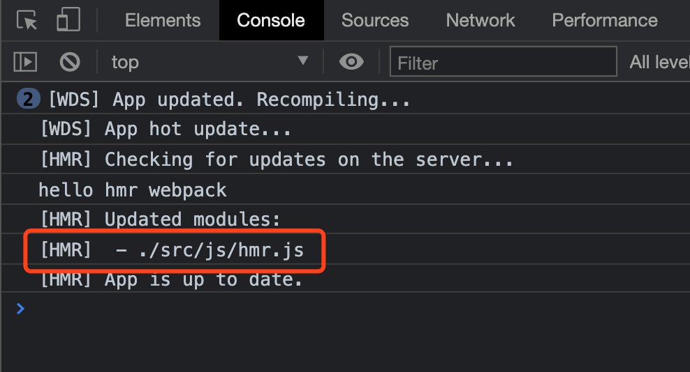Go to the Network tab

point(480,20)
